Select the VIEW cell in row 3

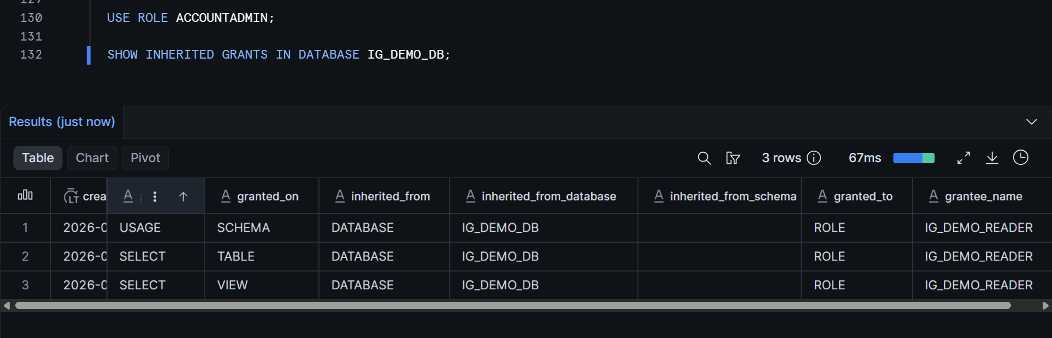pos(262,285)
